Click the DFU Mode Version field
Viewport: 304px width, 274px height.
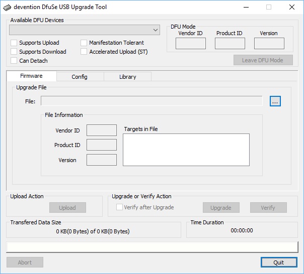(x=269, y=43)
